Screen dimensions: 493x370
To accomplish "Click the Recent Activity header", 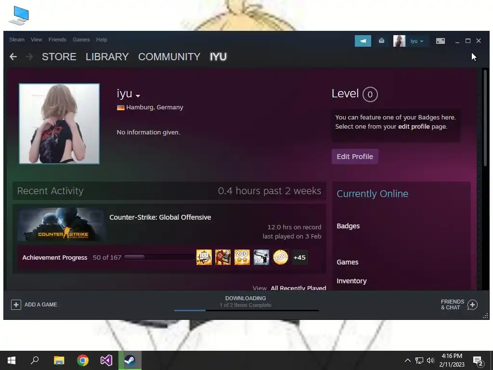I will (x=50, y=191).
